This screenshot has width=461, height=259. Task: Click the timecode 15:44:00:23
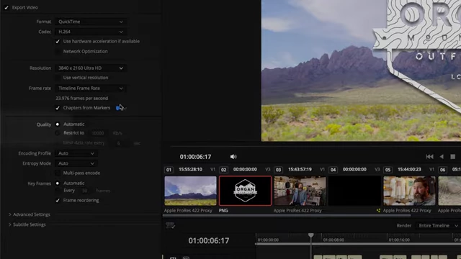(x=409, y=170)
